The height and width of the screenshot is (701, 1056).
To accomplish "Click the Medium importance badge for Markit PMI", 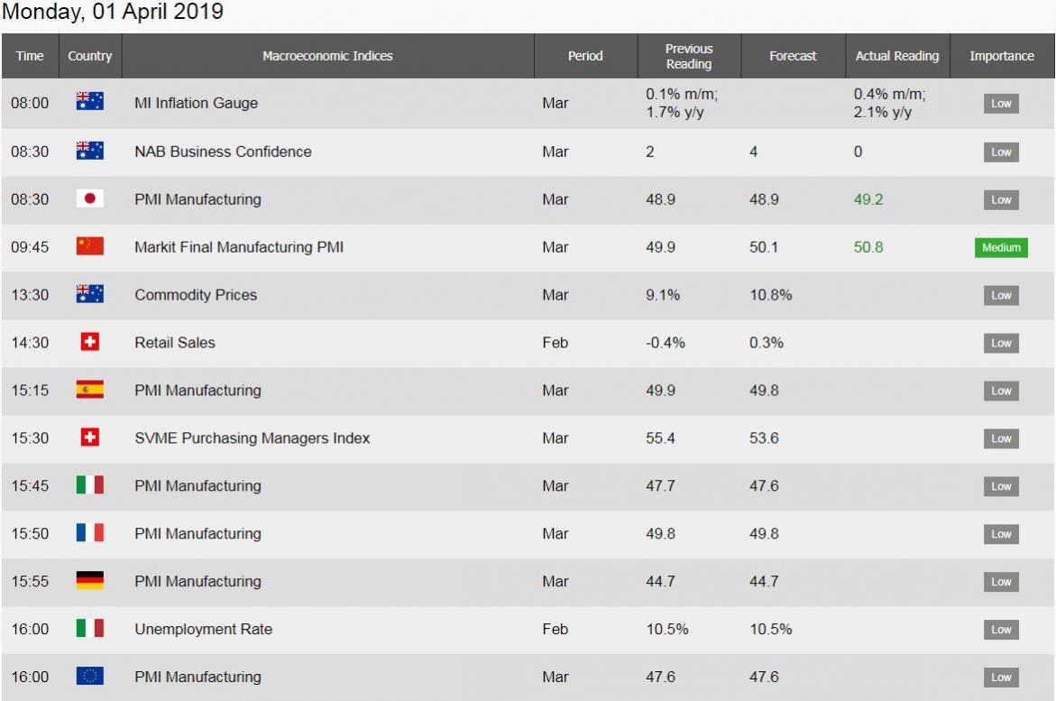I will point(1001,247).
